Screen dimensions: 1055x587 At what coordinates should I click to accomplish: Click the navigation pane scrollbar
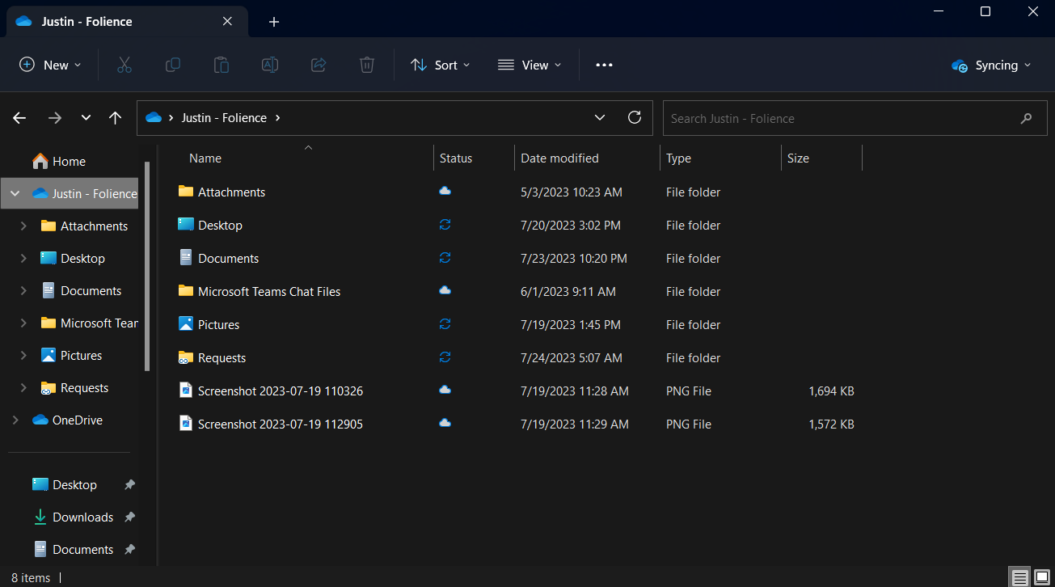coord(147,267)
